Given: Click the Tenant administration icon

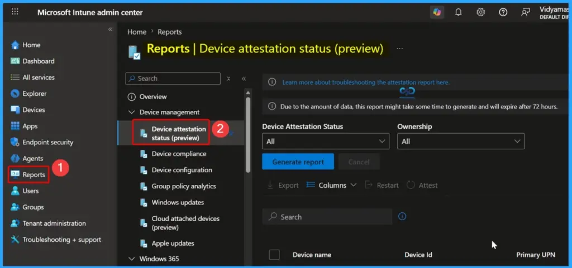Looking at the screenshot, I should tap(15, 223).
